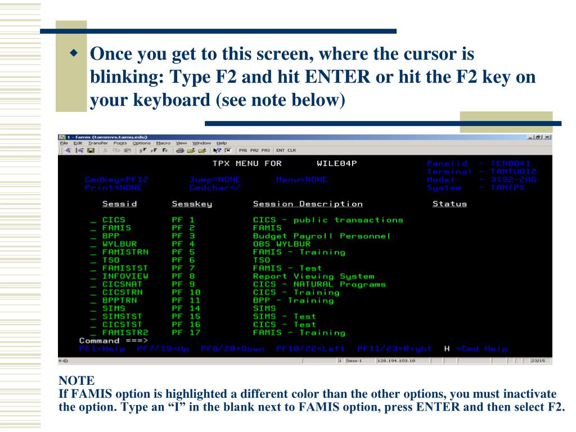Click the 'PF1=Help' footer hint
Viewport: 576px width, 432px height.
[x=102, y=349]
